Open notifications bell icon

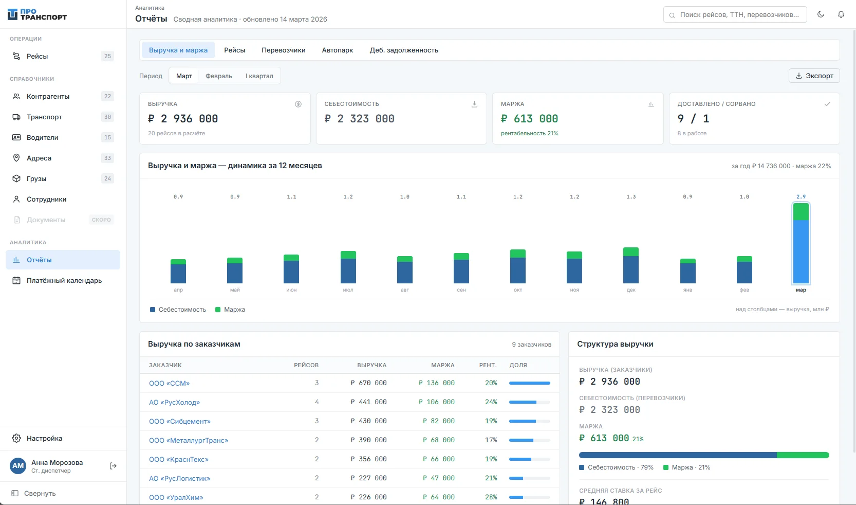tap(841, 14)
